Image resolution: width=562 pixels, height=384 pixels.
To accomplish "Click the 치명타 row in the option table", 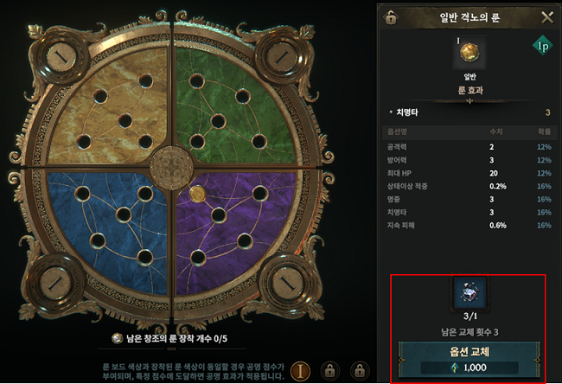I will click(469, 212).
